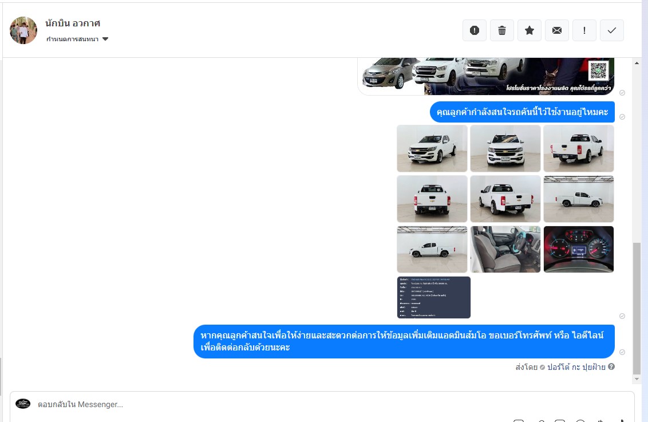Mark conversation unread with envelope icon

pyautogui.click(x=556, y=30)
